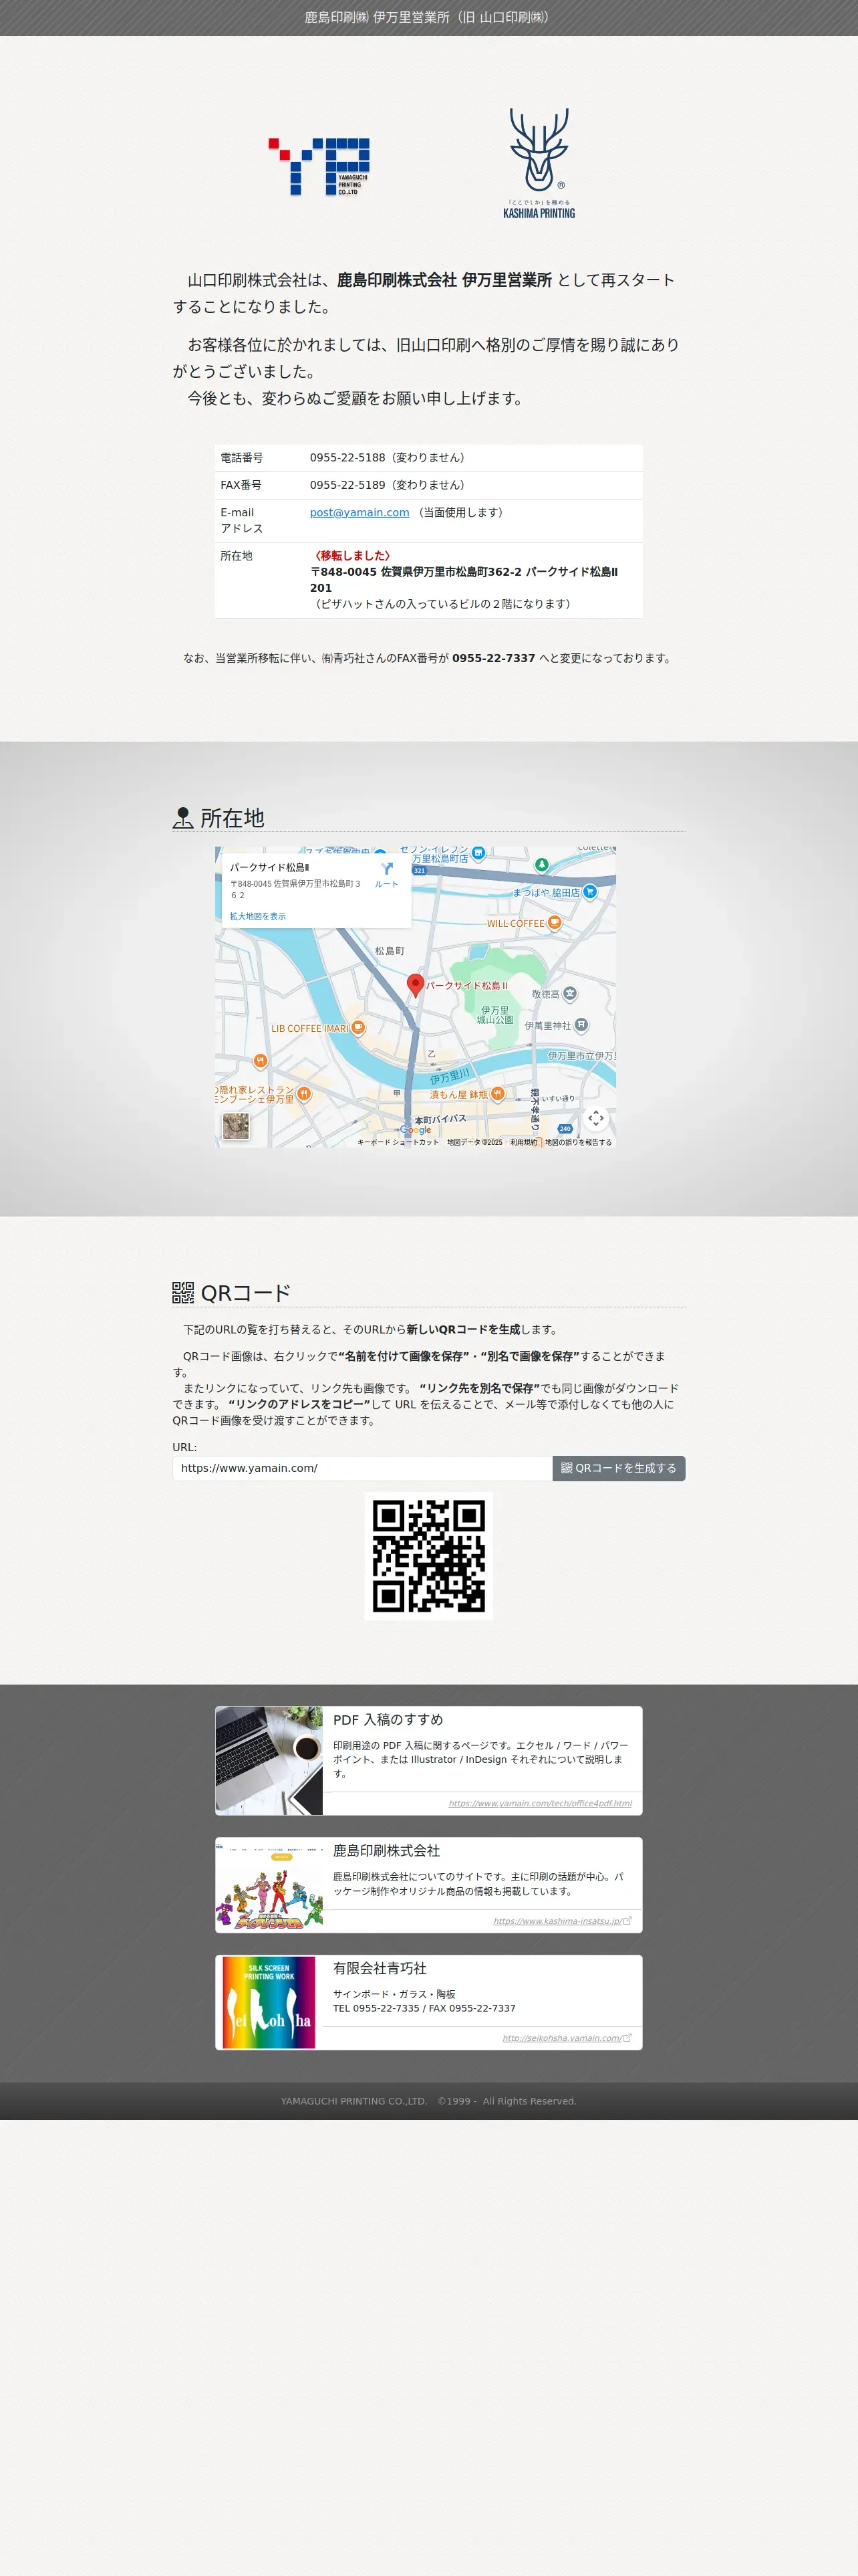
Task: Click the 鹿島印刷株式会社 card thumbnail
Action: [269, 1885]
